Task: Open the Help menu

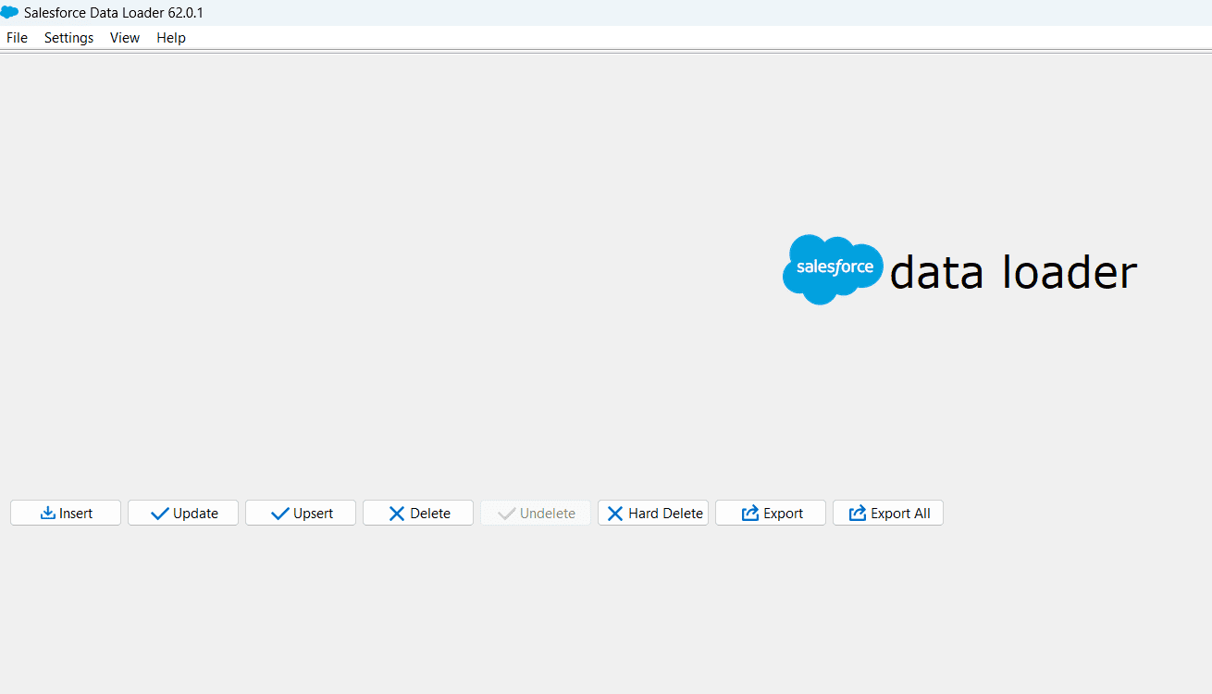Action: point(170,37)
